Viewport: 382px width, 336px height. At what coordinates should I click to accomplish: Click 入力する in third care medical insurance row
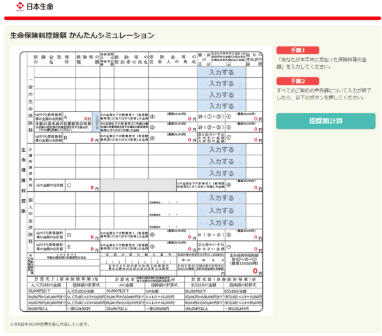coord(222,173)
